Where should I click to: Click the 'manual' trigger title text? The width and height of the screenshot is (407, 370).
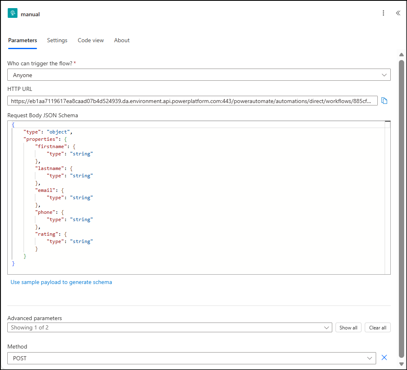pos(30,14)
